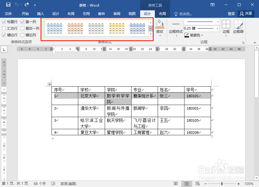This screenshot has height=187, width=259.
Task: Click the 88 个字 word count
Action: coord(40,184)
